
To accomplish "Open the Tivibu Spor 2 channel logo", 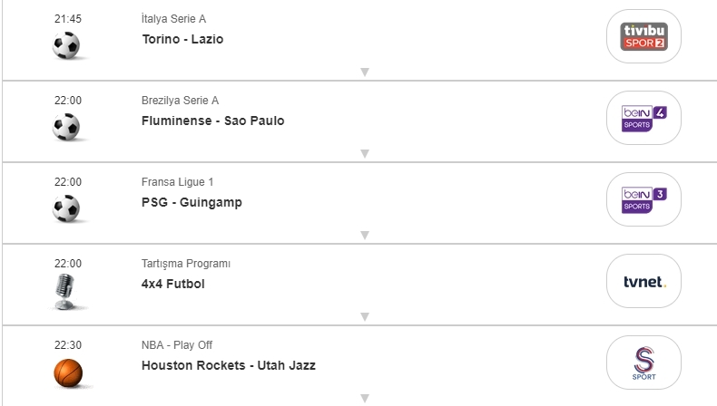I will point(643,36).
